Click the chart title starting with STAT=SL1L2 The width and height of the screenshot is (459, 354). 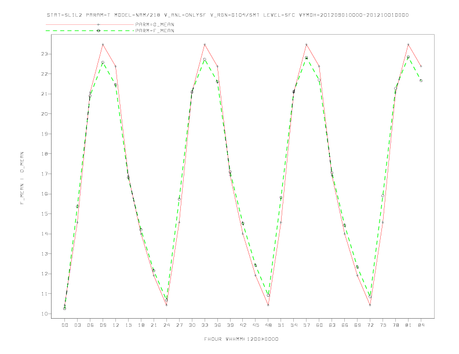(228, 15)
